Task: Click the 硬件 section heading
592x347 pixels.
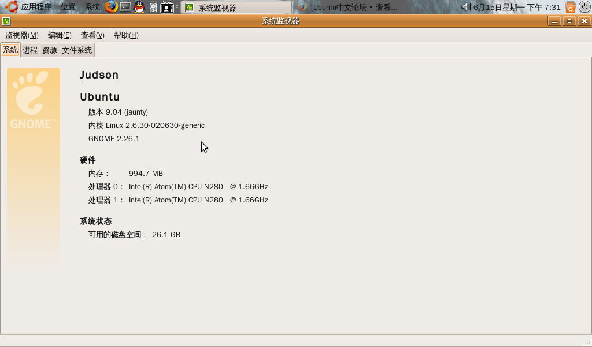Action: (x=88, y=160)
